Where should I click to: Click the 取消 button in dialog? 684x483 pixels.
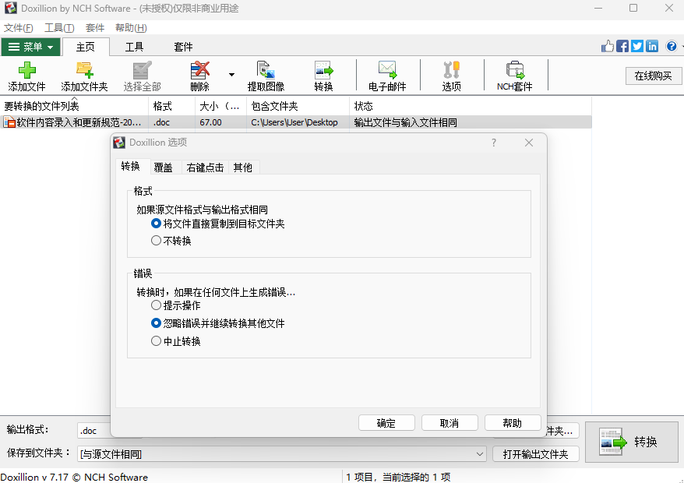[450, 423]
